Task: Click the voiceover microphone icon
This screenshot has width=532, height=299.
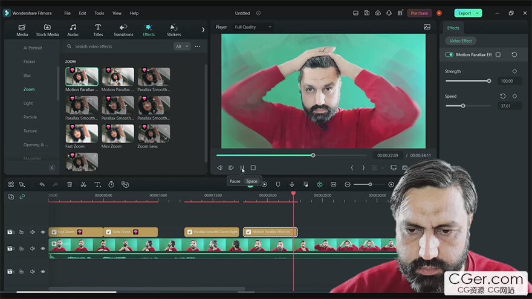Action: 292,184
